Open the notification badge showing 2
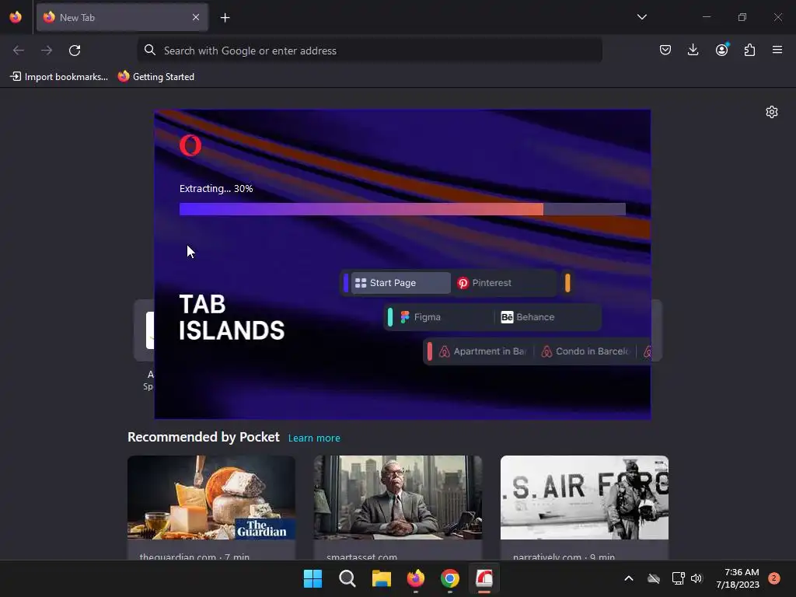This screenshot has height=597, width=796. pyautogui.click(x=774, y=578)
